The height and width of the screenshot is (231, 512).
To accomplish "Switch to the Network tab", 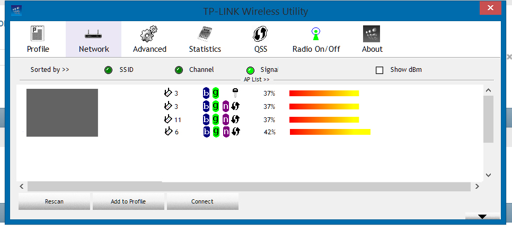I will [94, 40].
